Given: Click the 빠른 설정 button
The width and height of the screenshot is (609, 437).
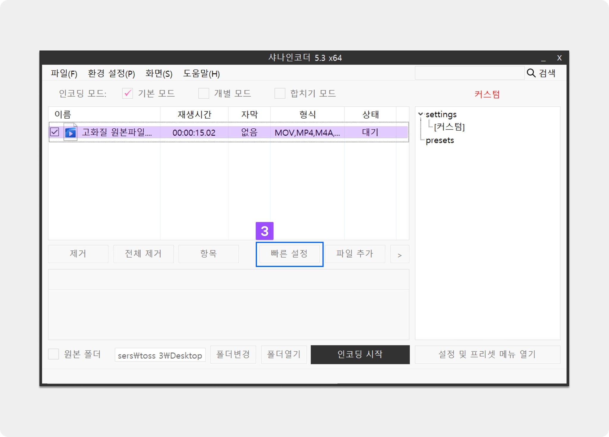Looking at the screenshot, I should 289,254.
